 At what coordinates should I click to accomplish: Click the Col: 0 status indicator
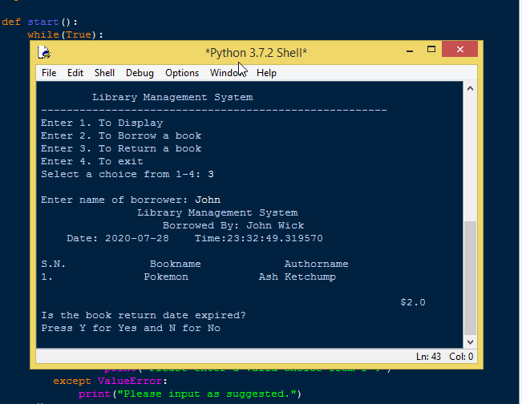(461, 357)
